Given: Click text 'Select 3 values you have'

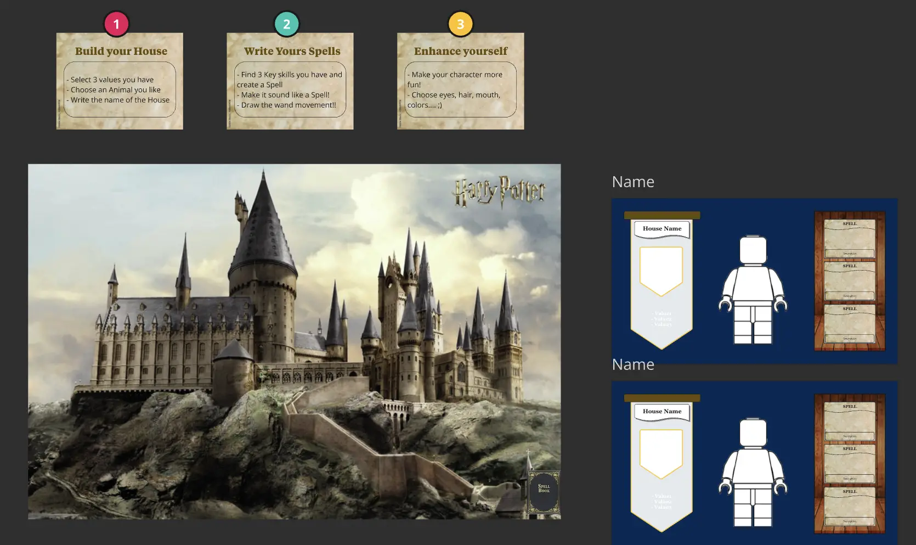Looking at the screenshot, I should click(x=112, y=80).
